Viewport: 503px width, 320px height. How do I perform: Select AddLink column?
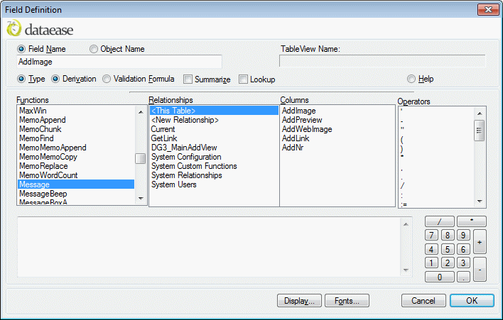(337, 138)
